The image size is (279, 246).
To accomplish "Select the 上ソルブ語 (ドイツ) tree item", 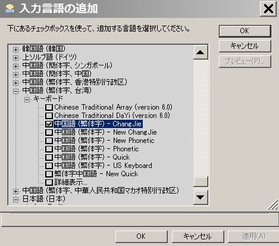I will tap(49, 57).
